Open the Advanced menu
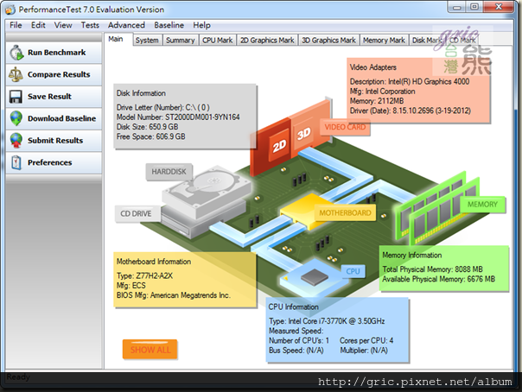Screen dimensions: 522x392 [126, 25]
